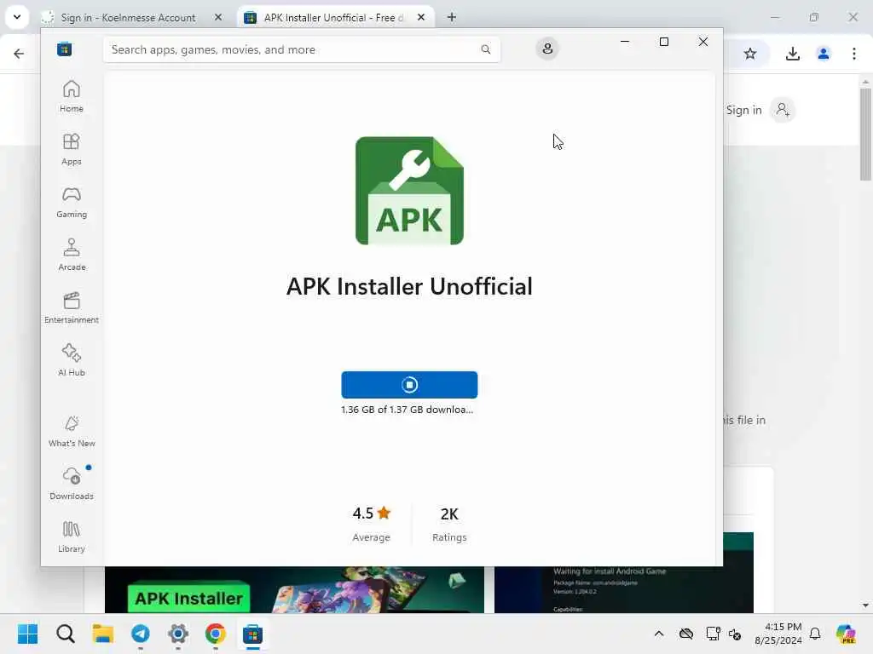This screenshot has height=654, width=873.
Task: Open Library in the Store sidebar
Action: (72, 537)
